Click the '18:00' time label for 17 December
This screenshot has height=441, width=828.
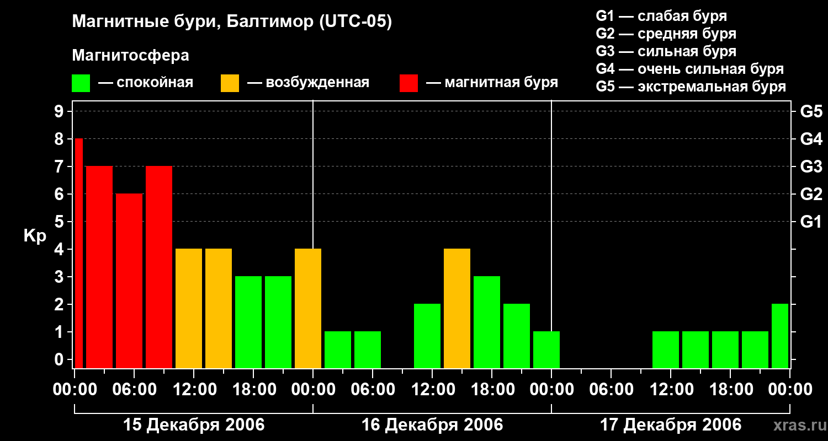[x=730, y=390]
